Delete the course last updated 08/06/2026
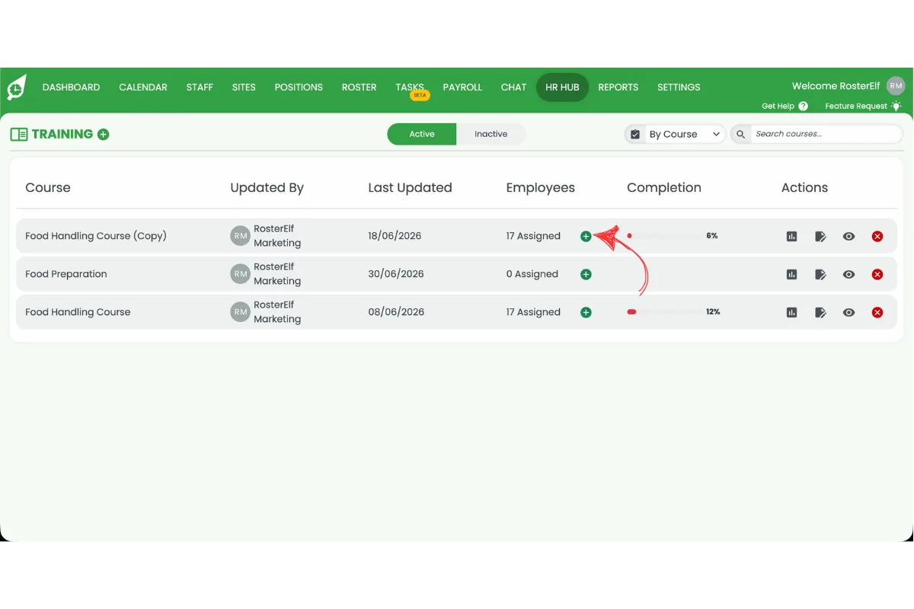The height and width of the screenshot is (609, 914). [x=877, y=312]
